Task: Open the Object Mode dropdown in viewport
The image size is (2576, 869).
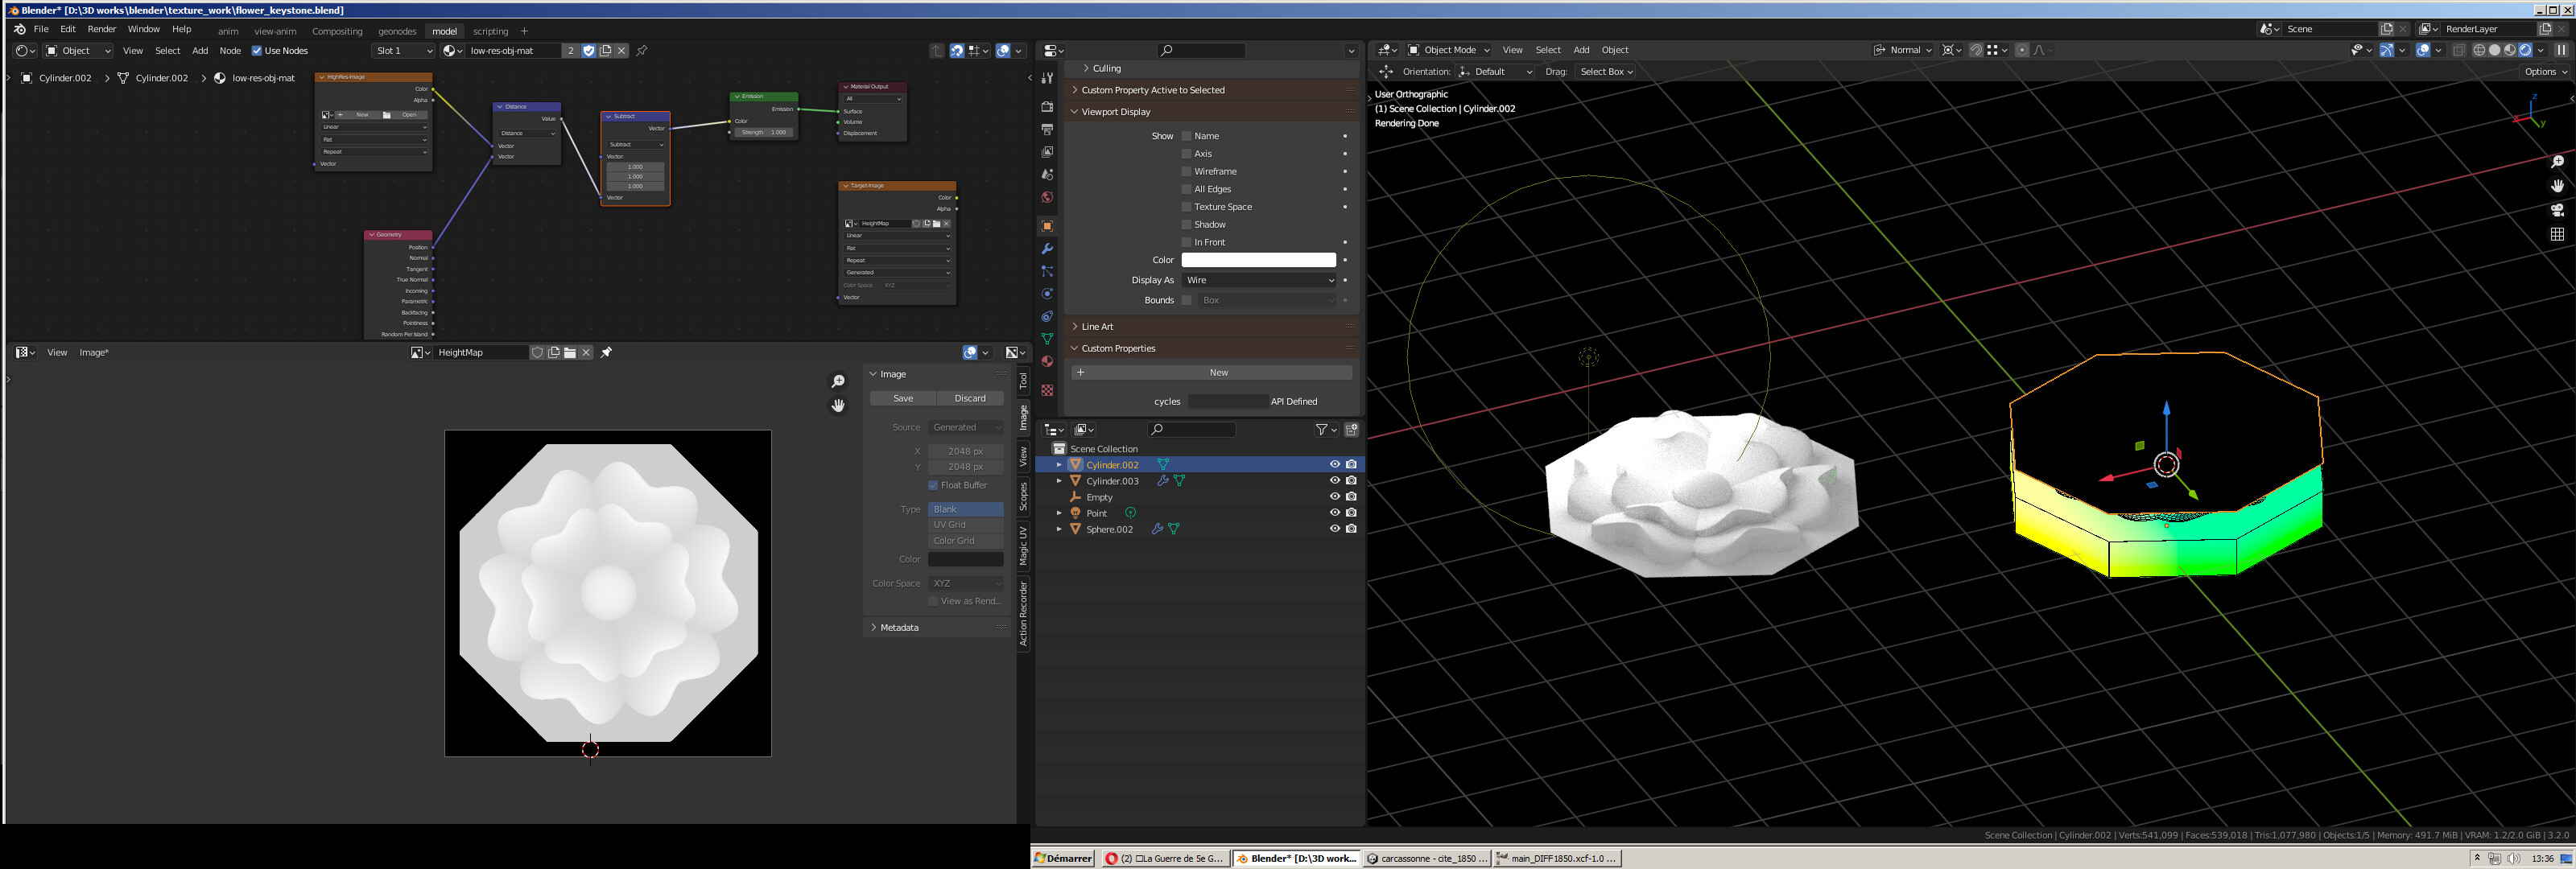Action: (1449, 50)
